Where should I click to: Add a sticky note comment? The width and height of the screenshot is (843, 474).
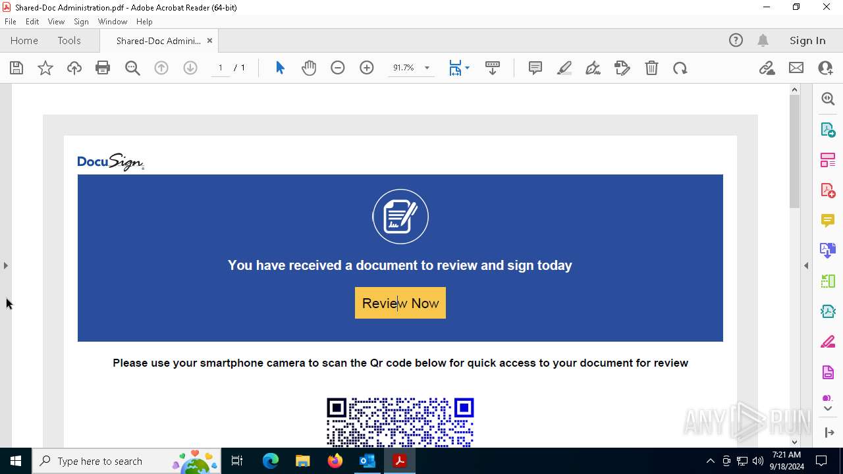click(535, 68)
